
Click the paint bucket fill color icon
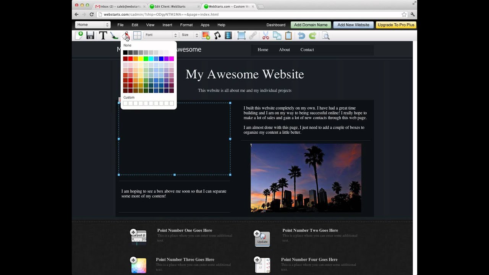tap(125, 36)
